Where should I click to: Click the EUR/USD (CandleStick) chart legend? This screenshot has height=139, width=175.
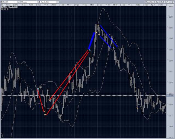(x=9, y=7)
